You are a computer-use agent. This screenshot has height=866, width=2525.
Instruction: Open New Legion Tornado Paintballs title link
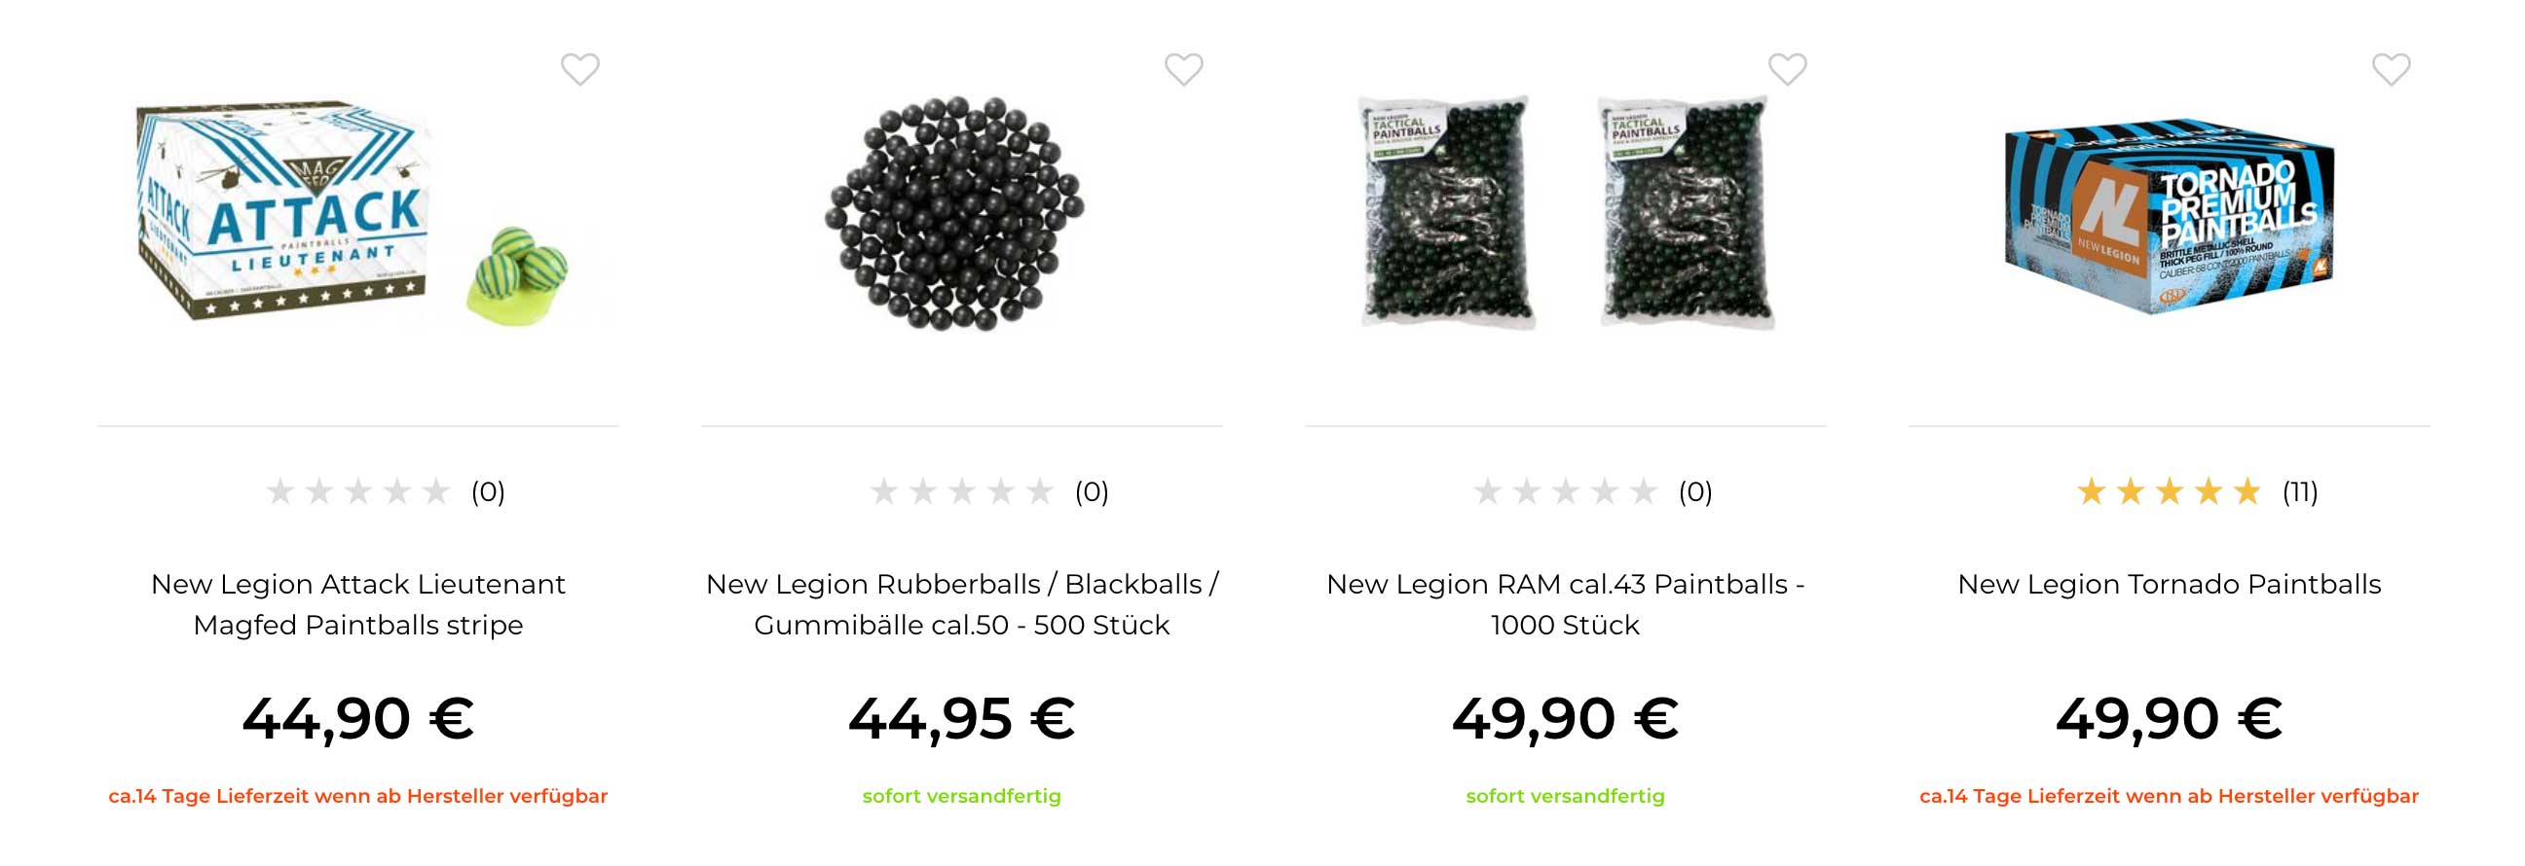coord(2170,584)
